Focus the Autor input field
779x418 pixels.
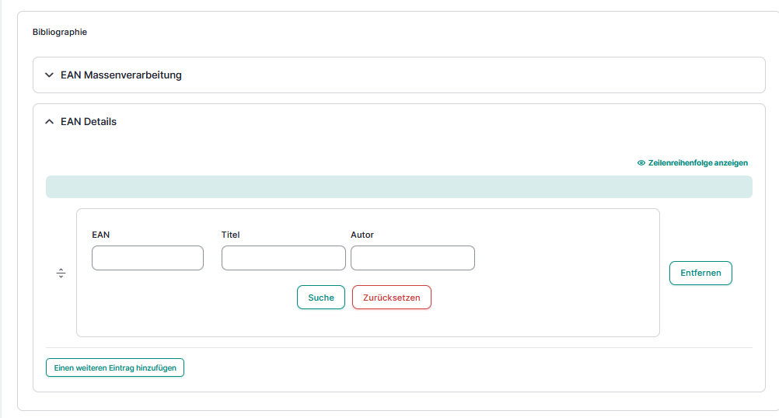pos(412,258)
